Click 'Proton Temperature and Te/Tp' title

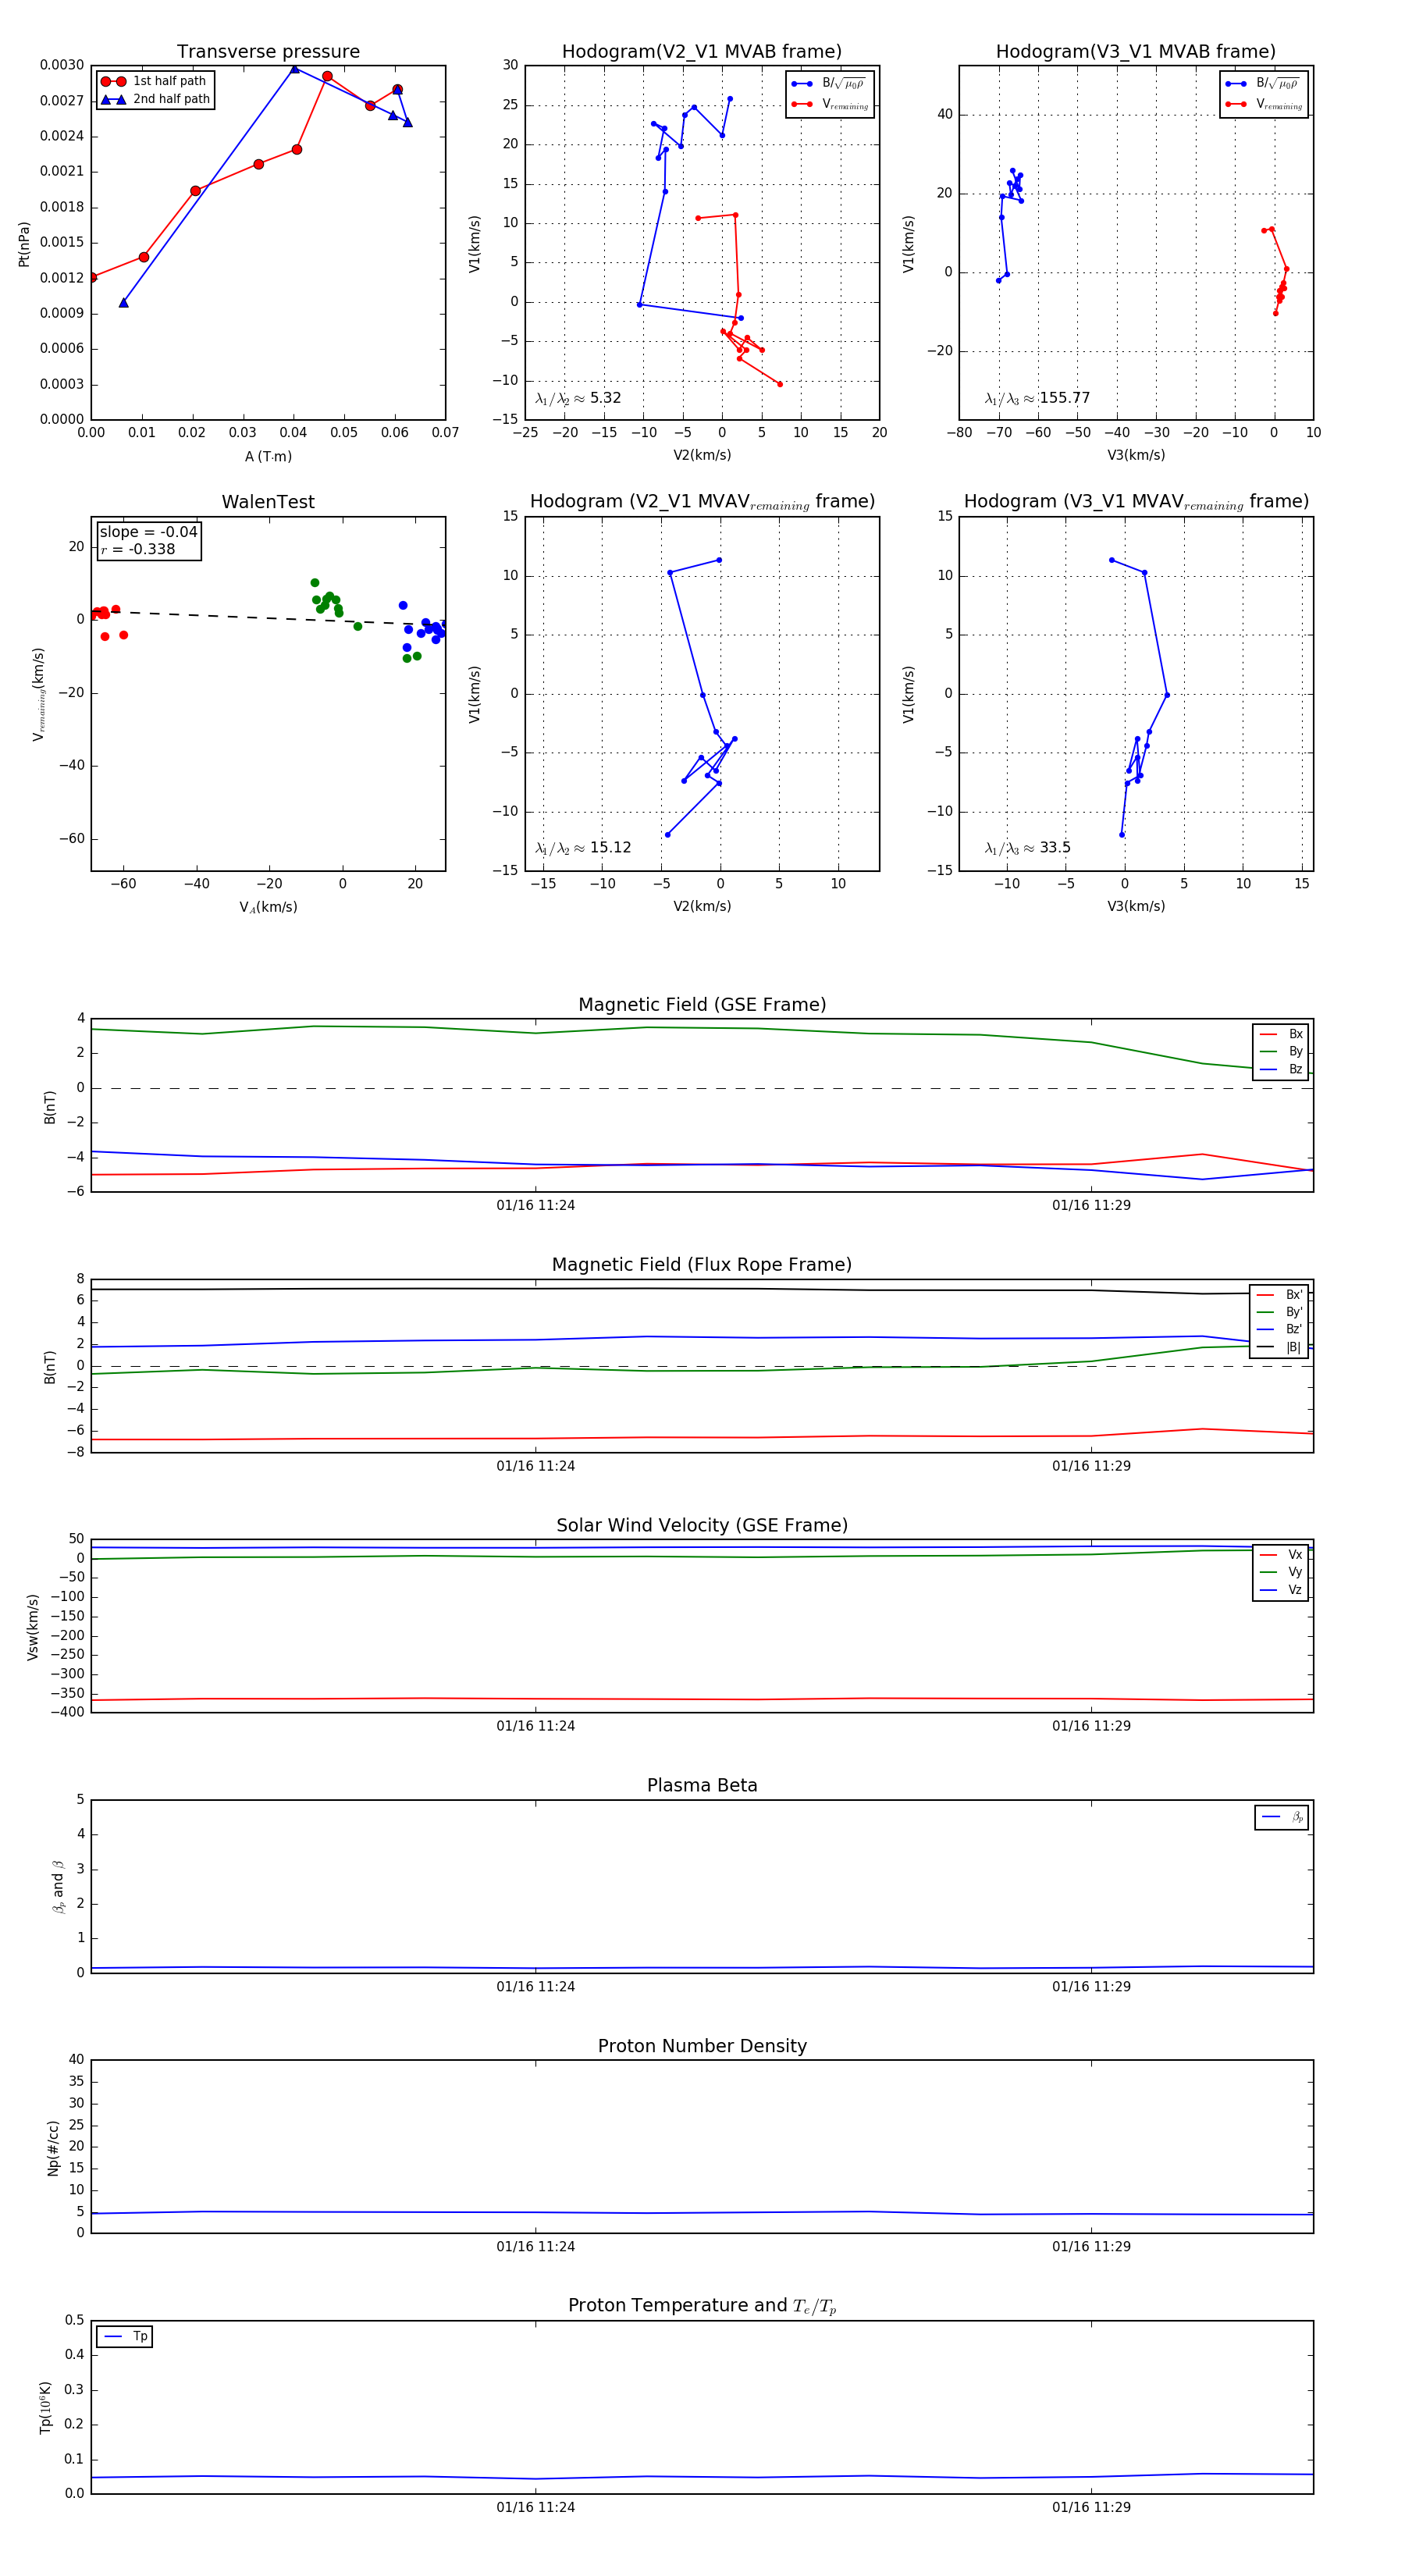[702, 2306]
